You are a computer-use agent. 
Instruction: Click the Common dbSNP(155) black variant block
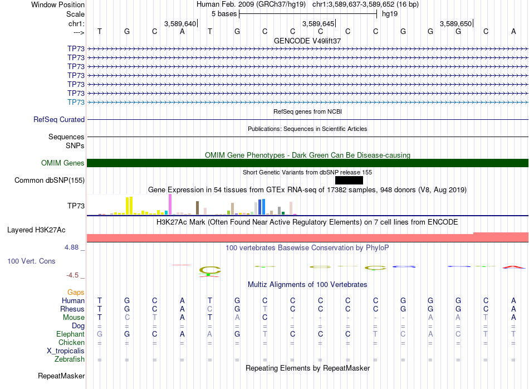pos(349,181)
